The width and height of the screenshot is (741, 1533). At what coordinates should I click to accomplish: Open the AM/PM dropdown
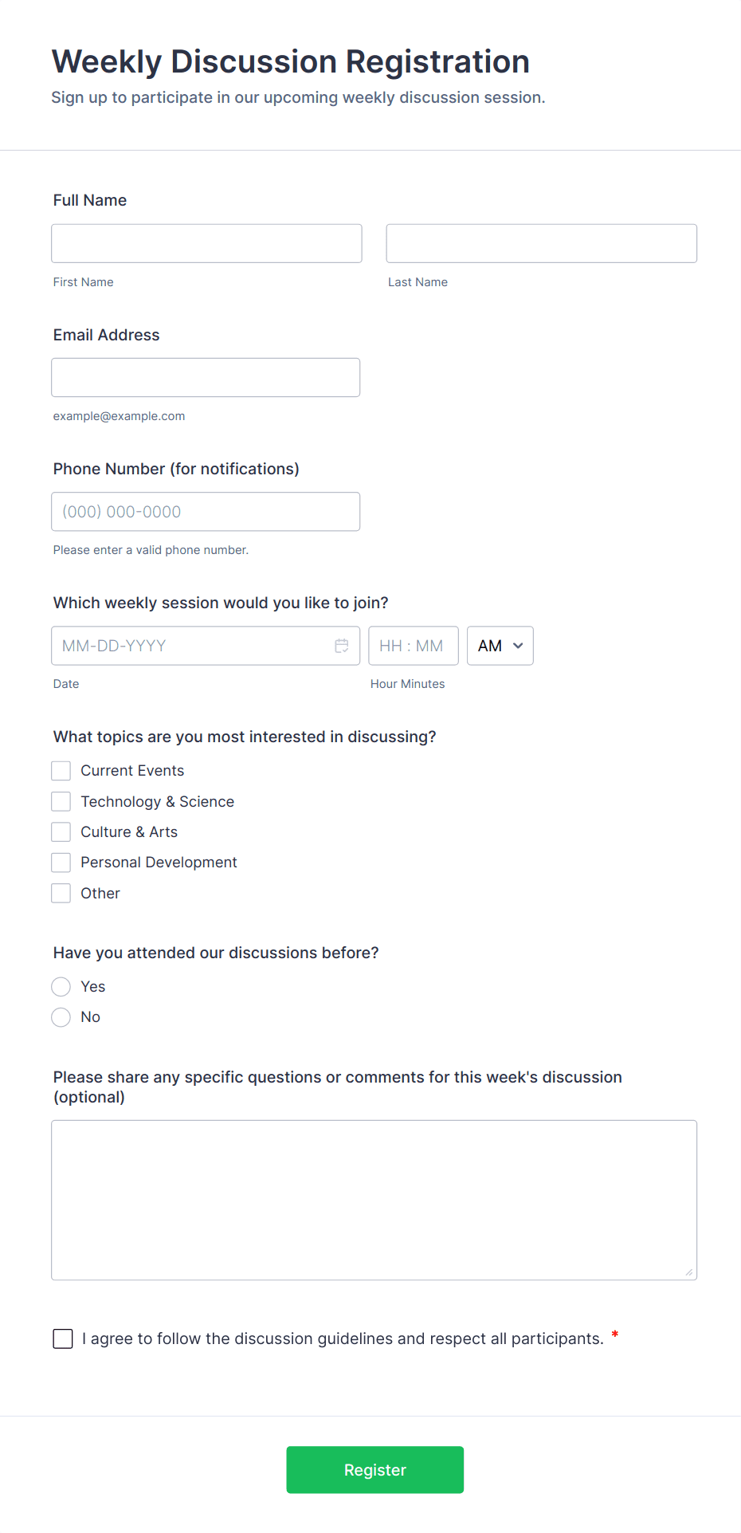pos(500,646)
